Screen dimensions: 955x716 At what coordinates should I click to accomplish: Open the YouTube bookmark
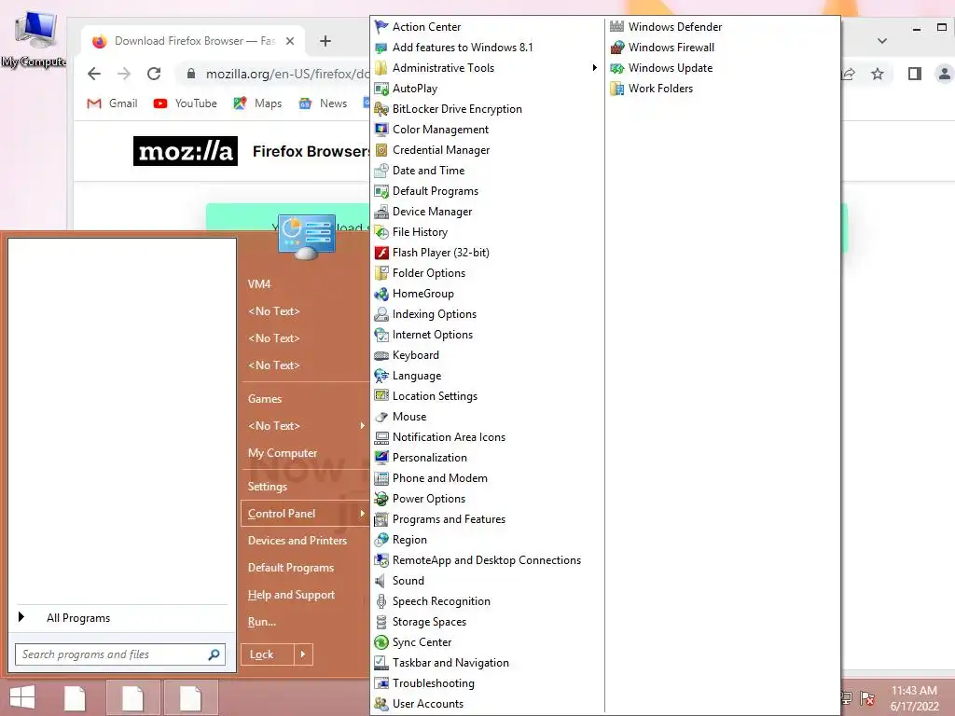pos(186,103)
